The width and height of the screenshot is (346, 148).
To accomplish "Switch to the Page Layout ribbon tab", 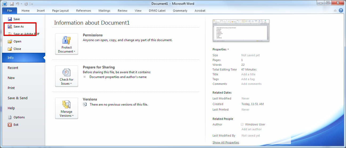I will [60, 11].
